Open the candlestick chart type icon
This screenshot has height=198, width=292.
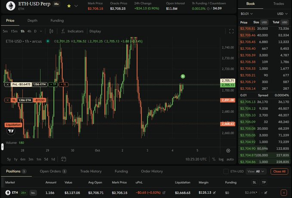(x=51, y=31)
